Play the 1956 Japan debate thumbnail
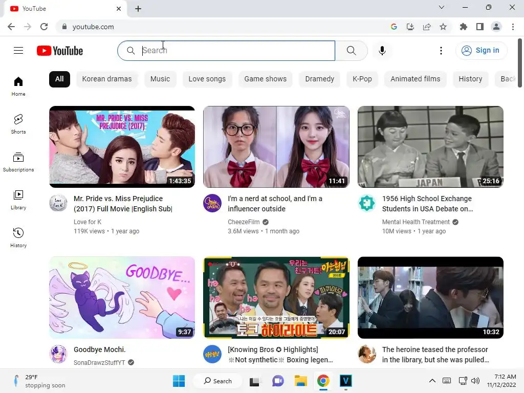The height and width of the screenshot is (393, 524). (x=430, y=147)
